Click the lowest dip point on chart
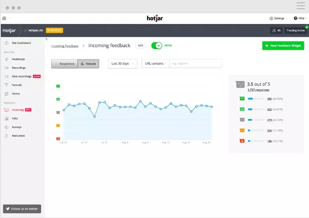Viewport: 309px width, 218px height. pyautogui.click(x=95, y=117)
